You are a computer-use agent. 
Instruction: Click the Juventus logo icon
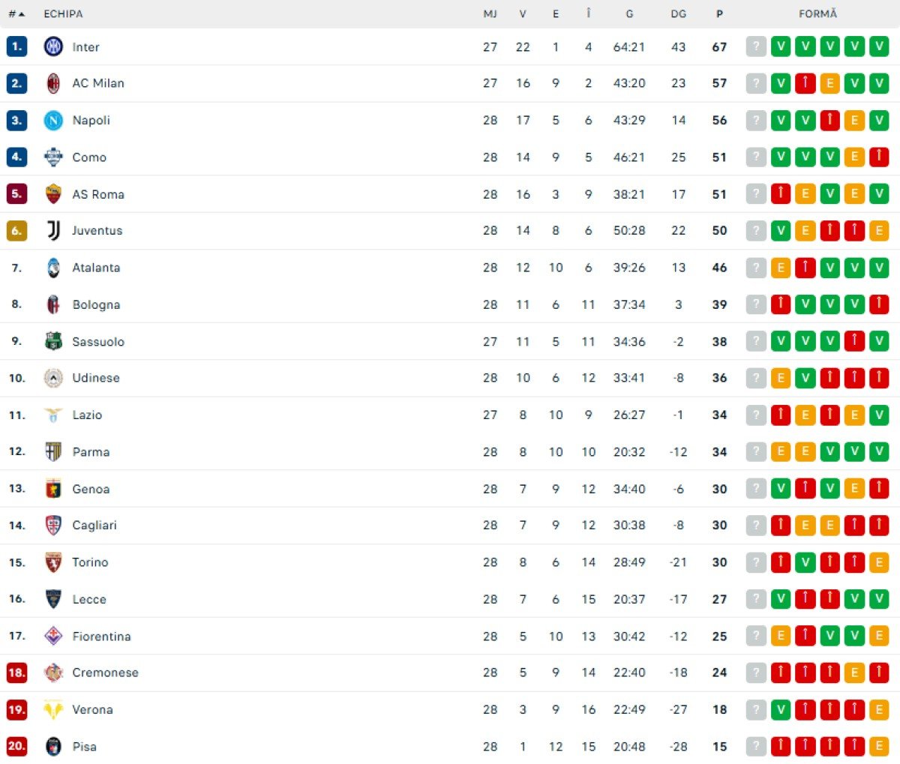click(53, 231)
